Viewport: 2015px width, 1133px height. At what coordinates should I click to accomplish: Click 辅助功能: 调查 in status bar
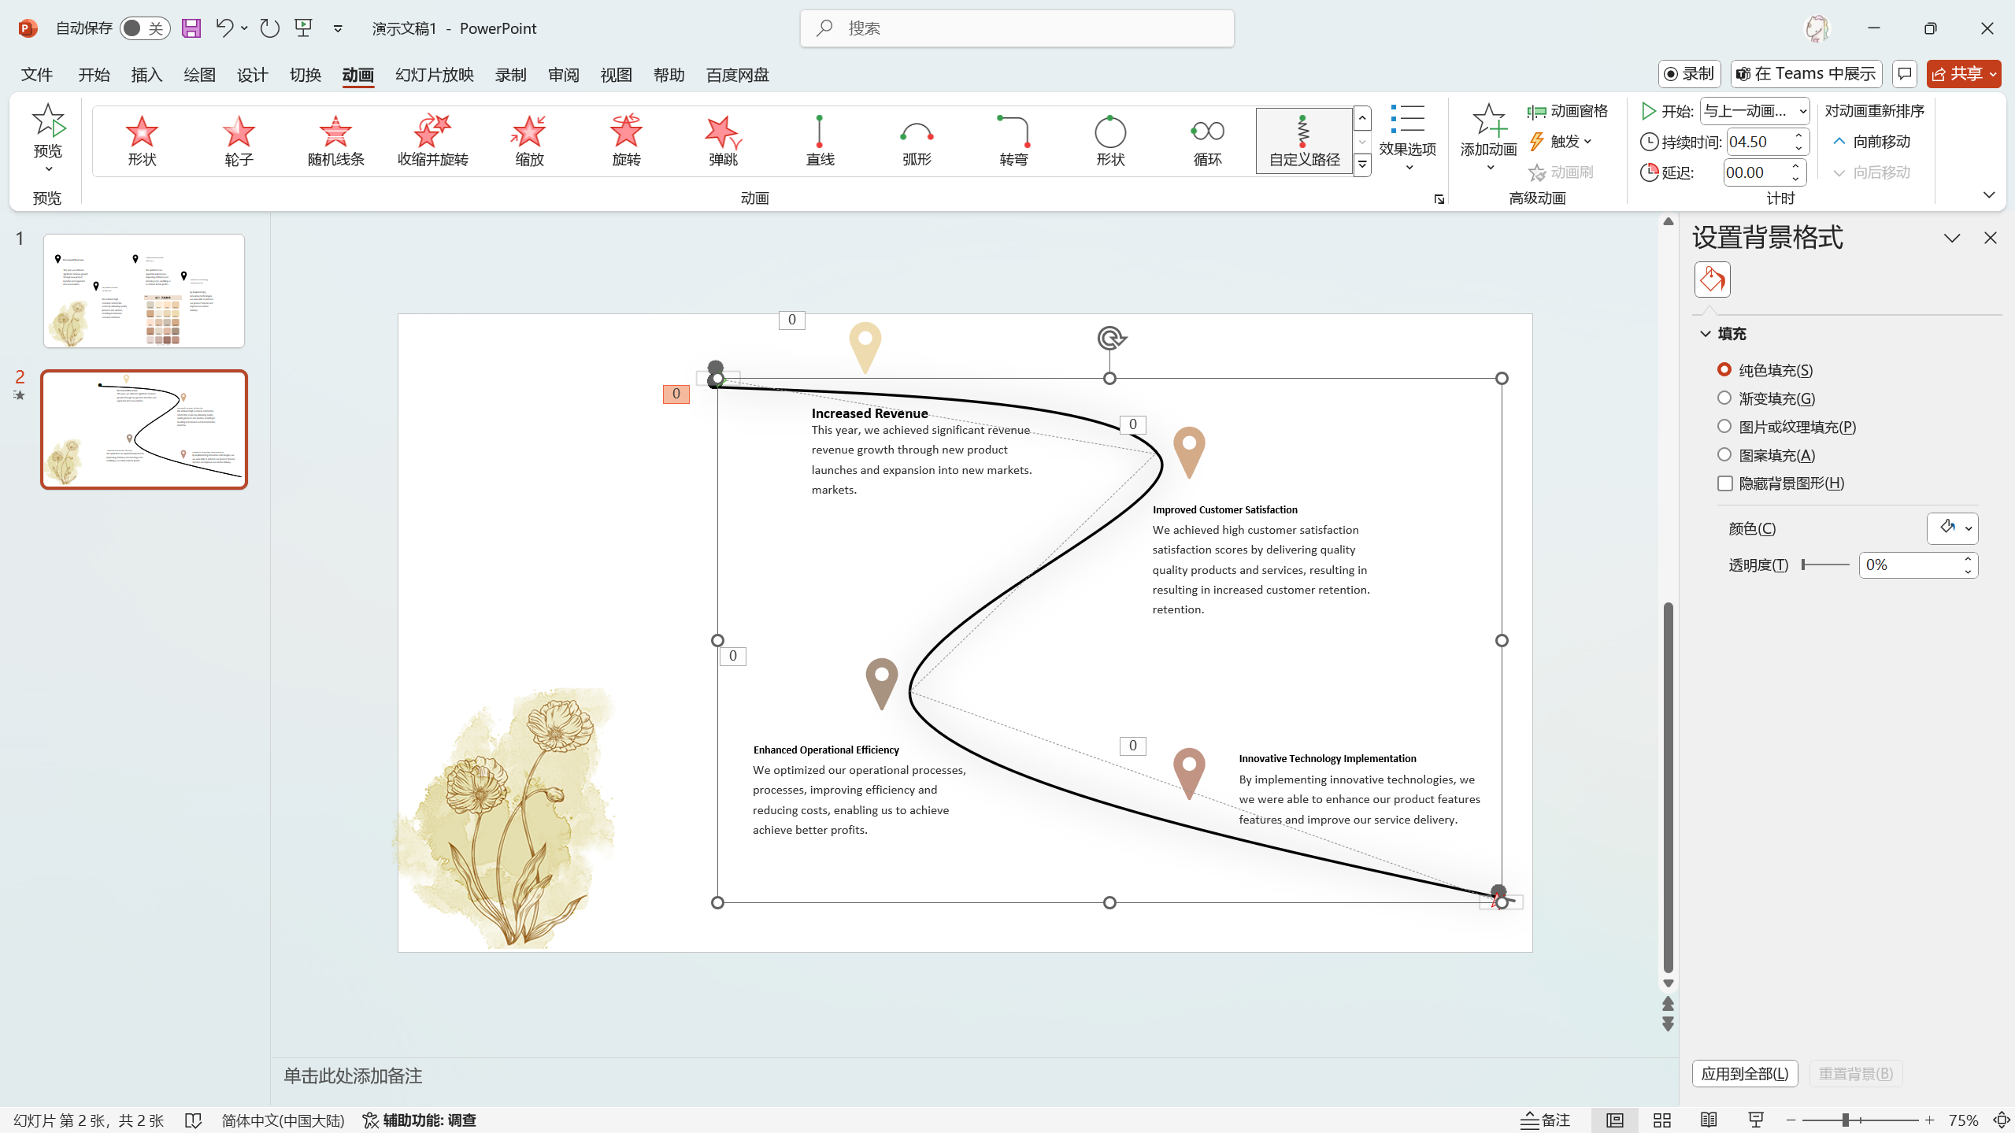click(x=419, y=1120)
